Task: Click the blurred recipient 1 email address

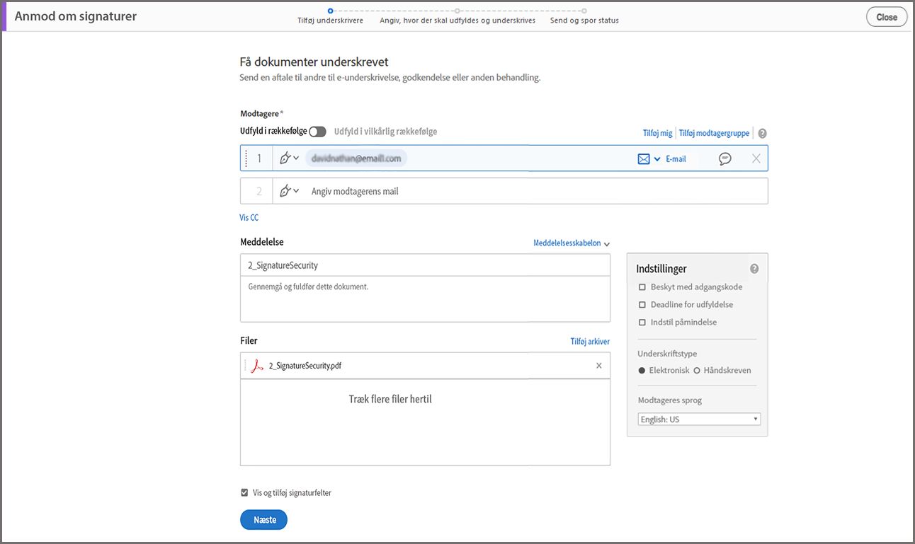Action: [356, 158]
